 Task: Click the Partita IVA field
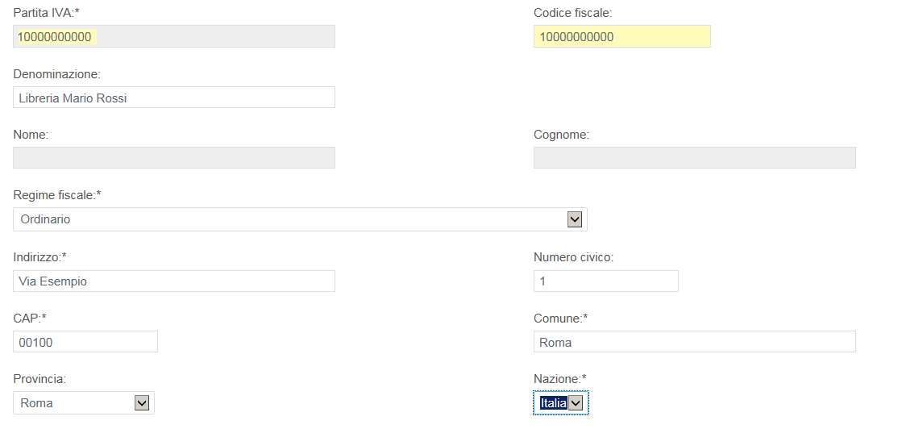tap(174, 36)
